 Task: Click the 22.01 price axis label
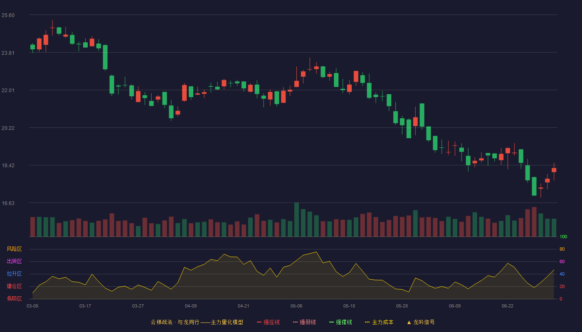click(8, 90)
